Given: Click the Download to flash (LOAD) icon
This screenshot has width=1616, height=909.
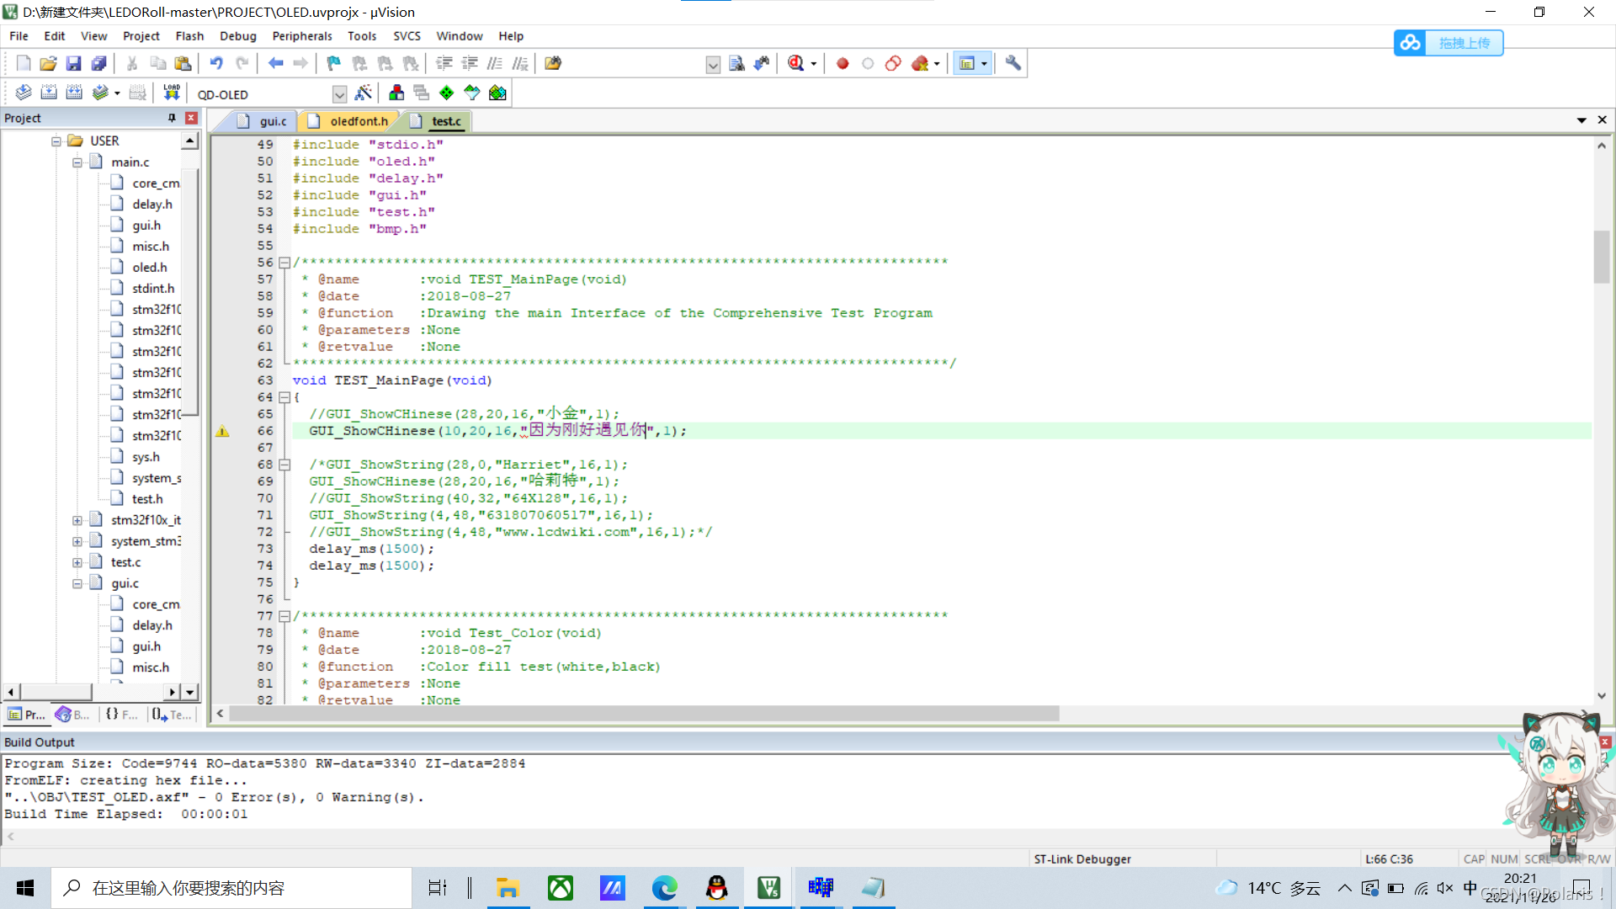Looking at the screenshot, I should 172,93.
